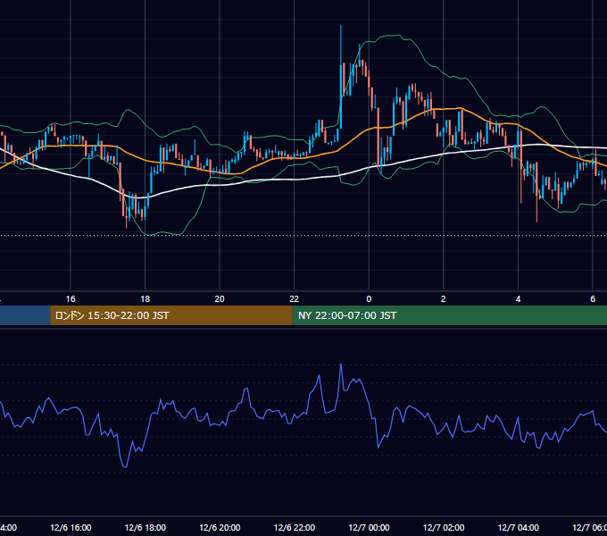Click the time-axis hour label 4

(x=518, y=299)
